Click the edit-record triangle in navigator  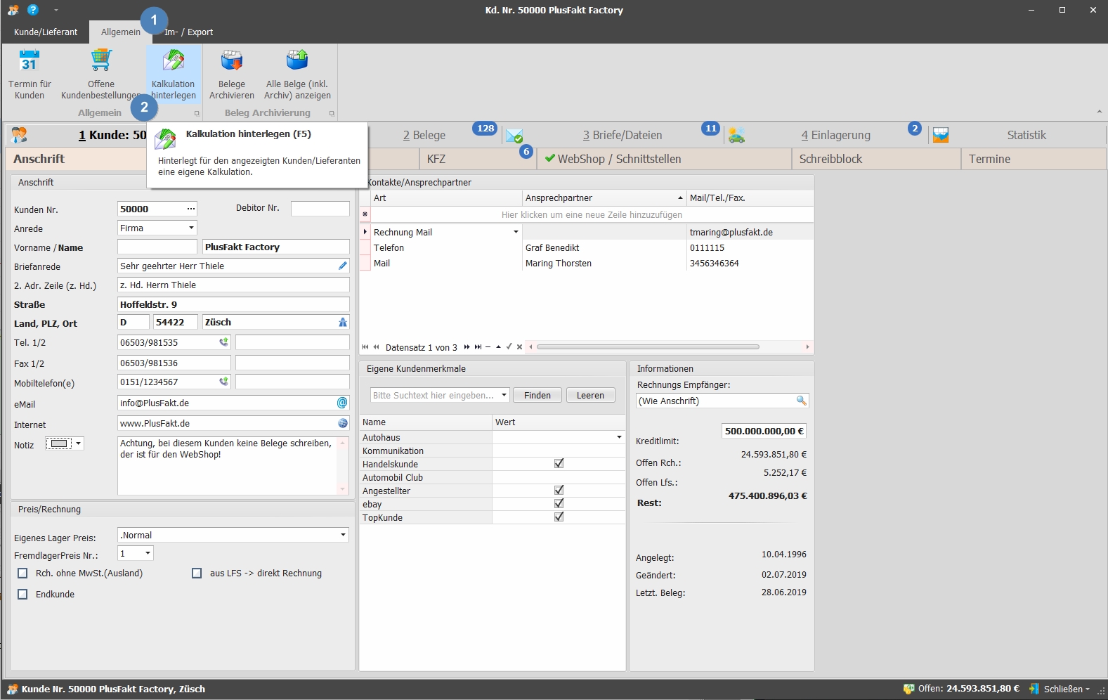click(498, 347)
